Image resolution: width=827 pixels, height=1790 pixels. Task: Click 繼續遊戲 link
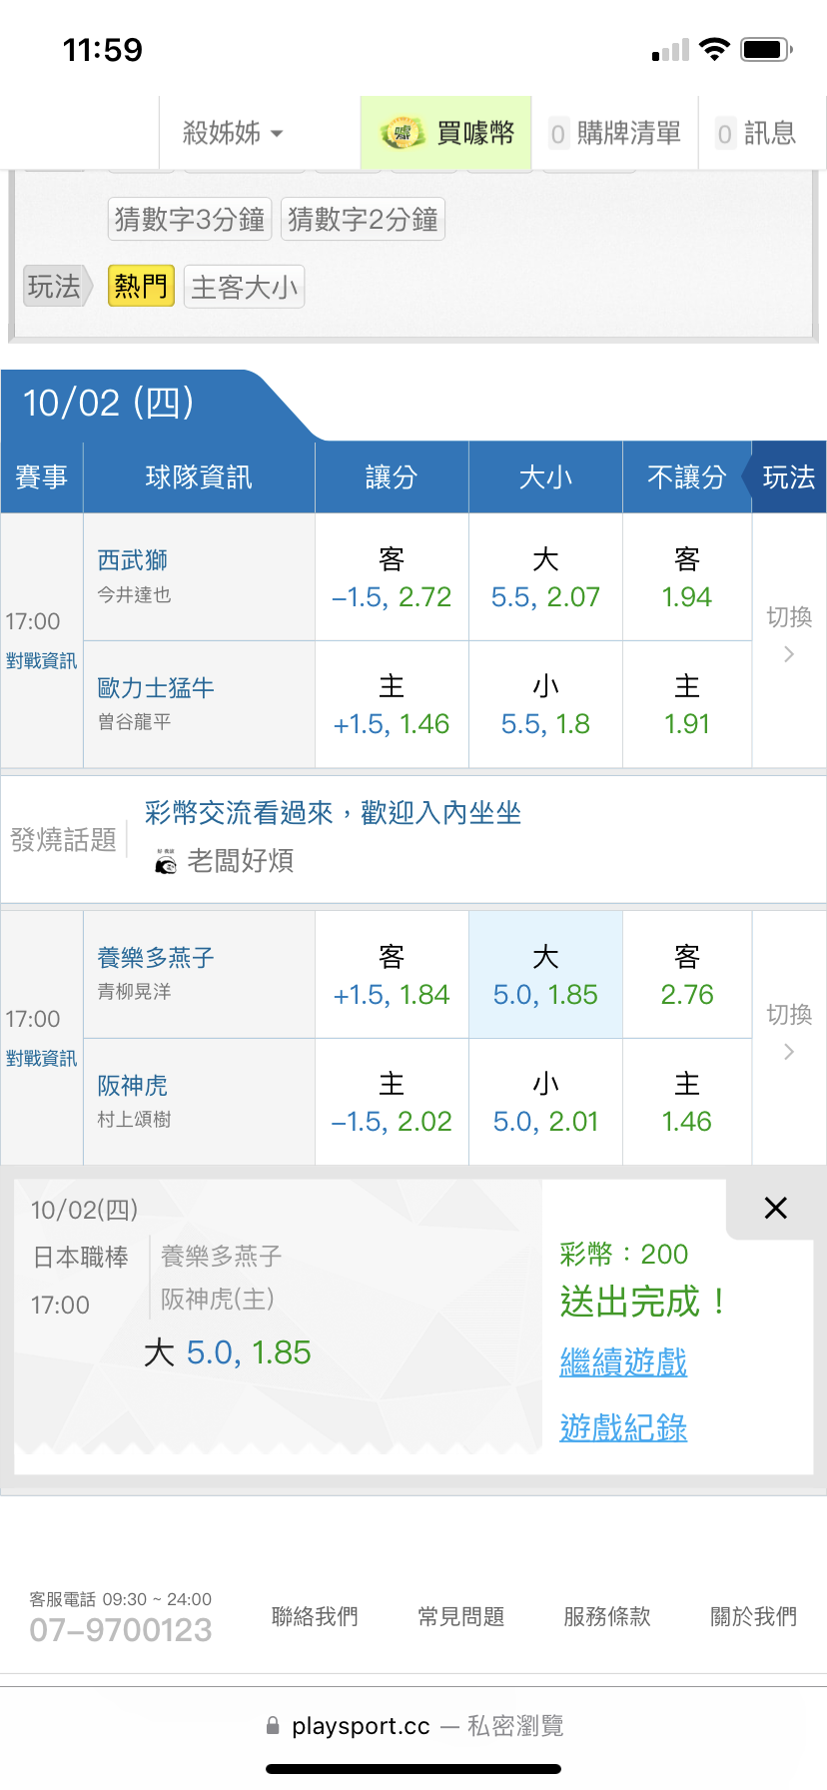coord(623,1361)
